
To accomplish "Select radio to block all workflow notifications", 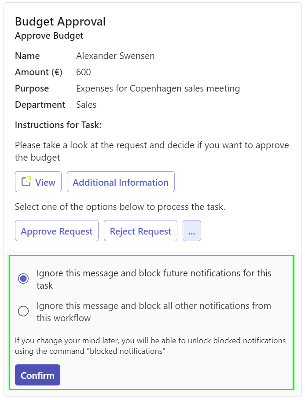I will coord(23,311).
